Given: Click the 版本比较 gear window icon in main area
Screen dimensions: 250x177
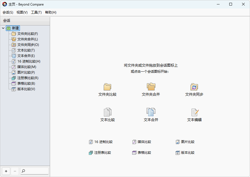Looking at the screenshot, I should tap(178, 153).
